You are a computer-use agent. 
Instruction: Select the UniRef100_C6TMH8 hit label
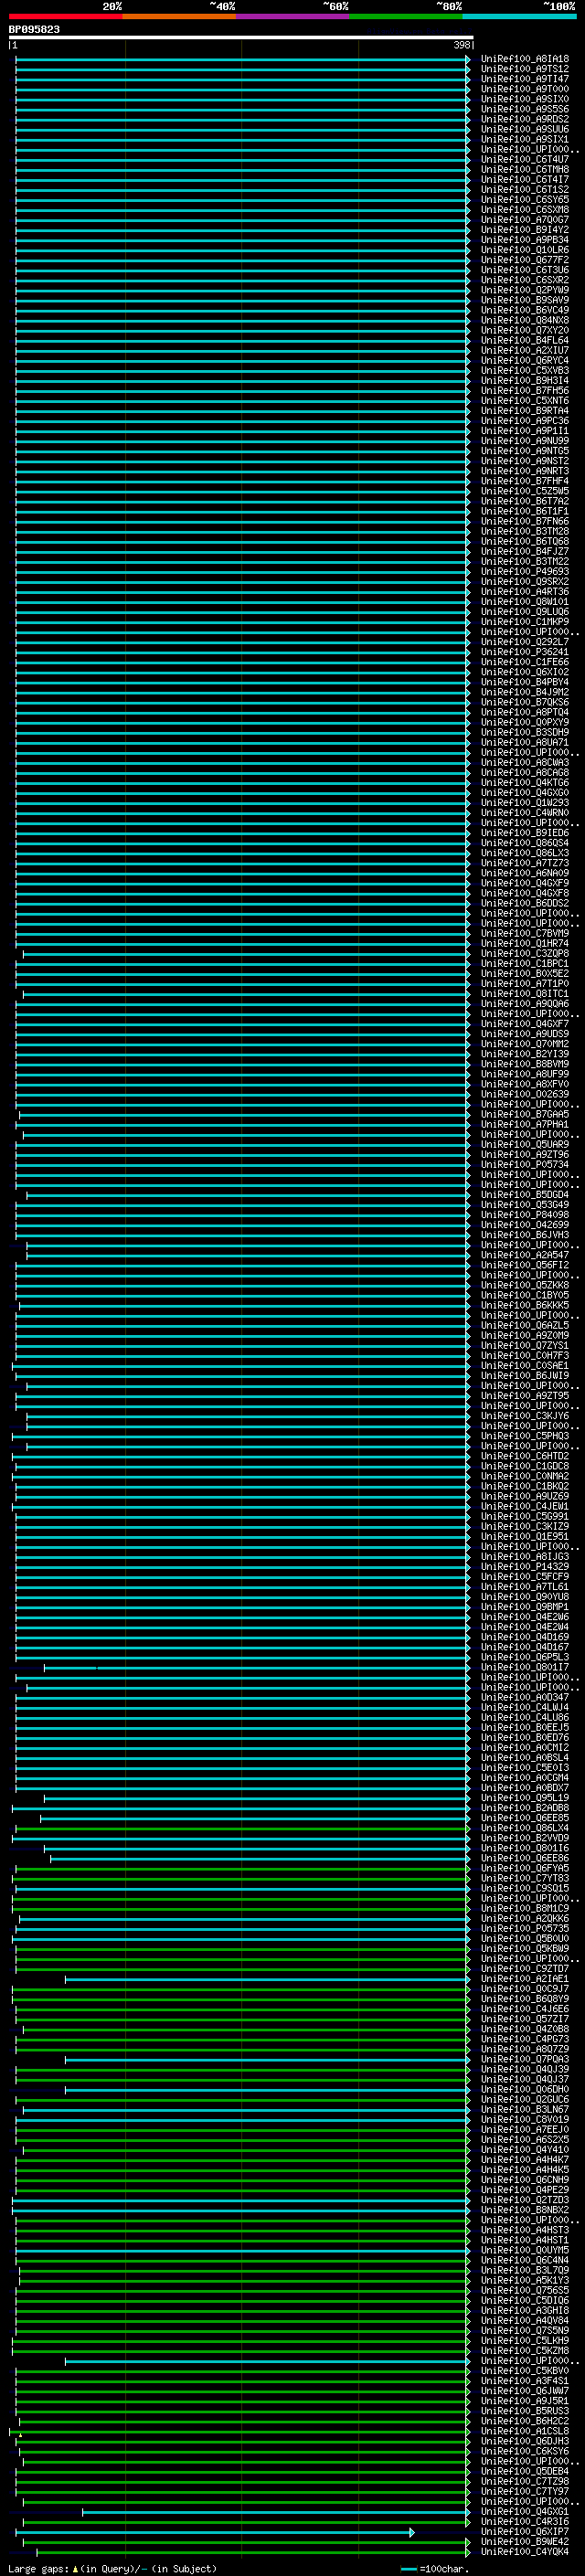[525, 169]
